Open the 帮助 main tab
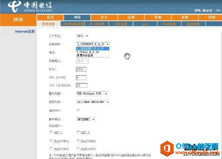222x159 pixels. click(x=211, y=17)
